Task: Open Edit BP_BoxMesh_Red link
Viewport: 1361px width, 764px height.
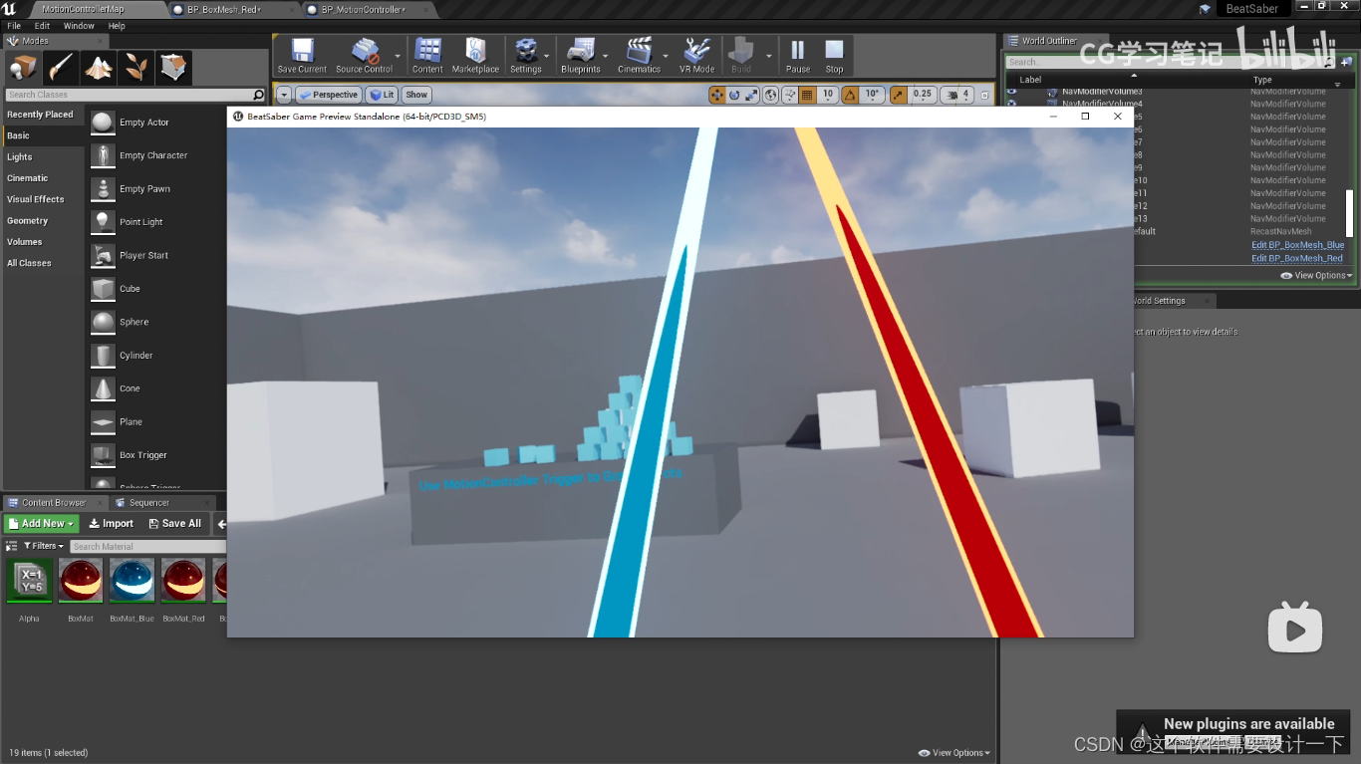Action: (x=1297, y=257)
